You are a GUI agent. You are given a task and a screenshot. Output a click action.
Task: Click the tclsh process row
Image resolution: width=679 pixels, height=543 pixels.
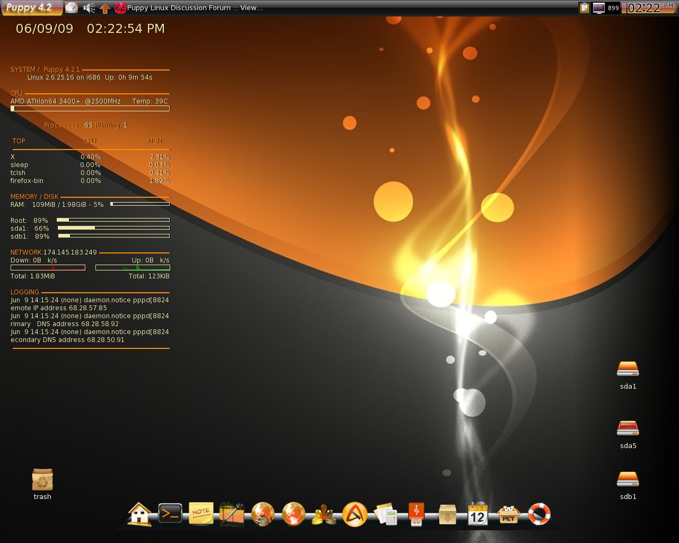point(90,173)
